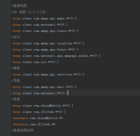Click the com.loc keep rule

click(x=35, y=62)
